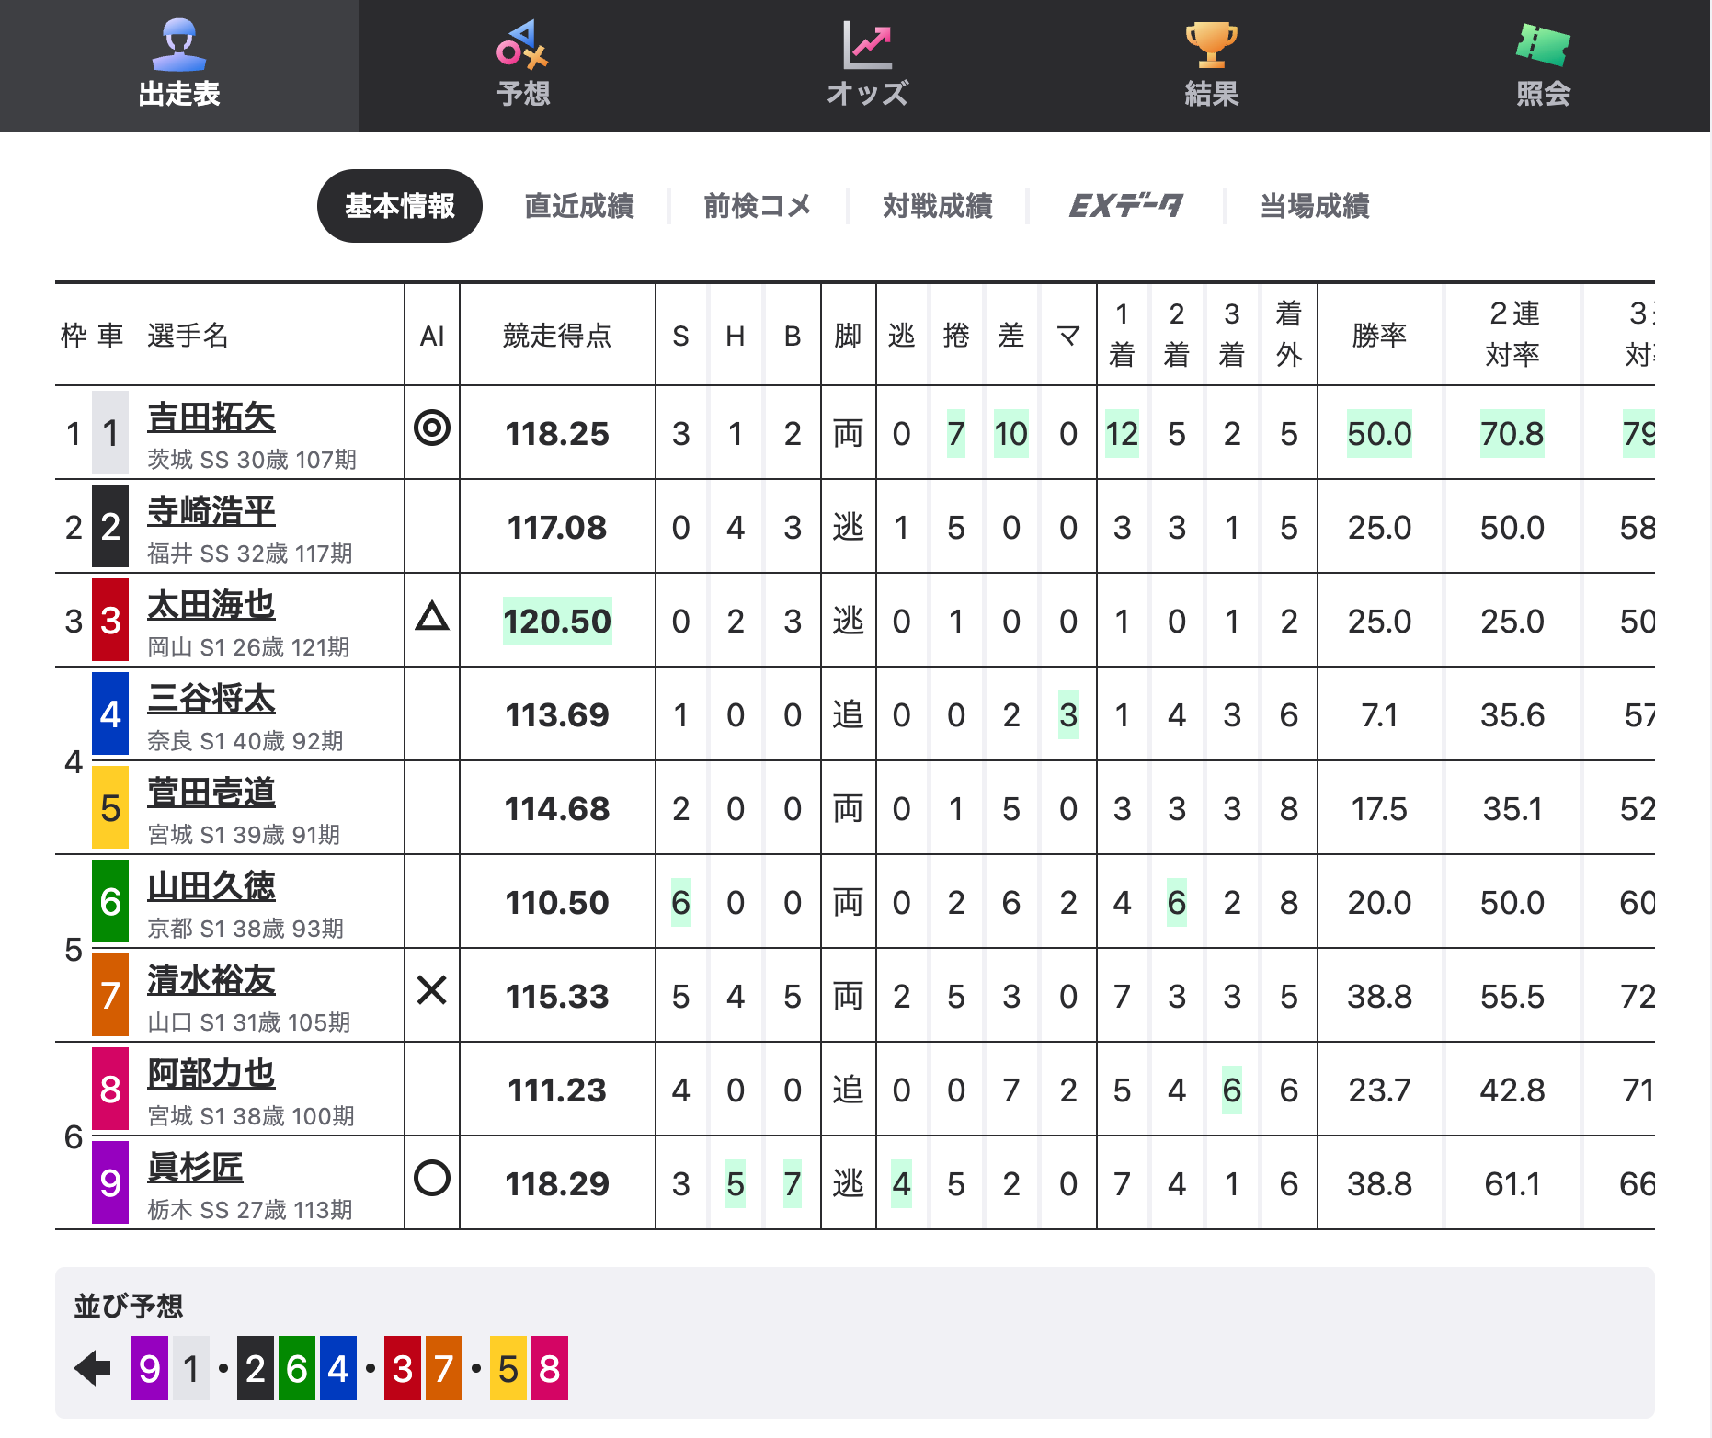Screen dimensions: 1712x1438
Task: Click the circle AI mark for 眞杉匠
Action: tap(432, 1178)
